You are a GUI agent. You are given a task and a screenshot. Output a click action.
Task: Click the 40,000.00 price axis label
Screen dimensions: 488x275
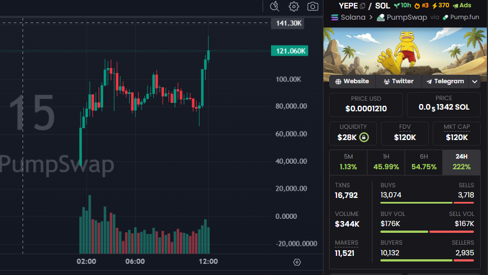click(x=291, y=161)
